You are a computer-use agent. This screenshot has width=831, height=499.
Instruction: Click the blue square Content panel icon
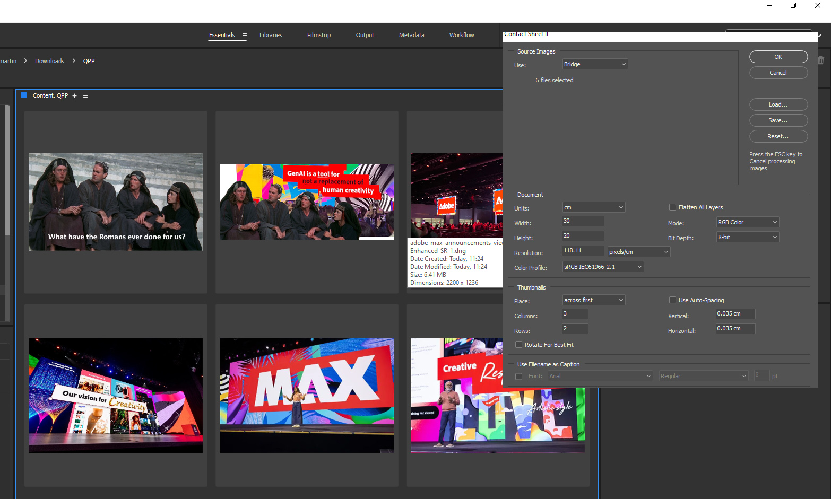(24, 95)
